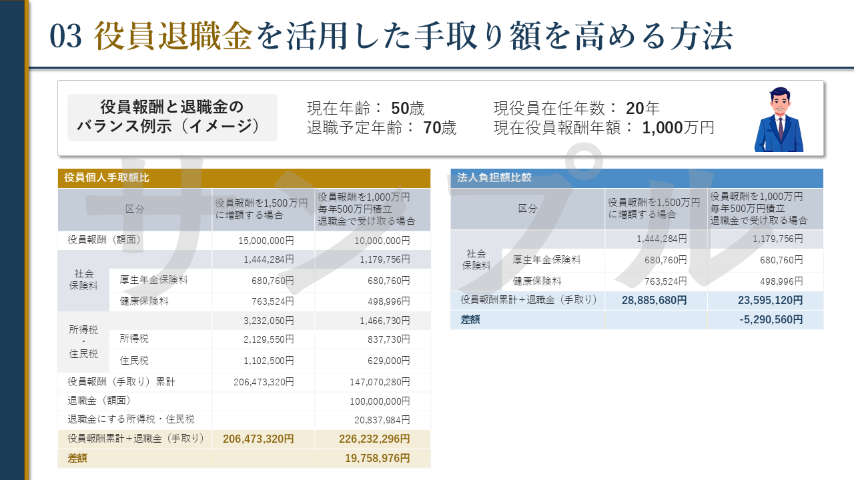Select the gold "役員退職金" title text
The width and height of the screenshot is (854, 480).
point(173,37)
